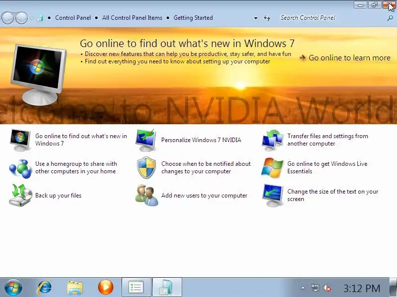Restore down the Getting Started window
This screenshot has width=397, height=297.
(x=375, y=4)
